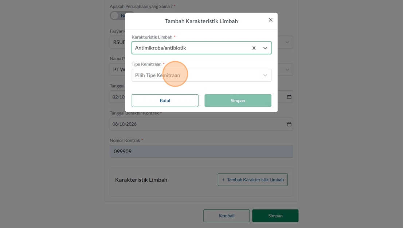This screenshot has width=408, height=228.
Task: Click the Antimikroba/antibiotik selected text
Action: (x=161, y=48)
